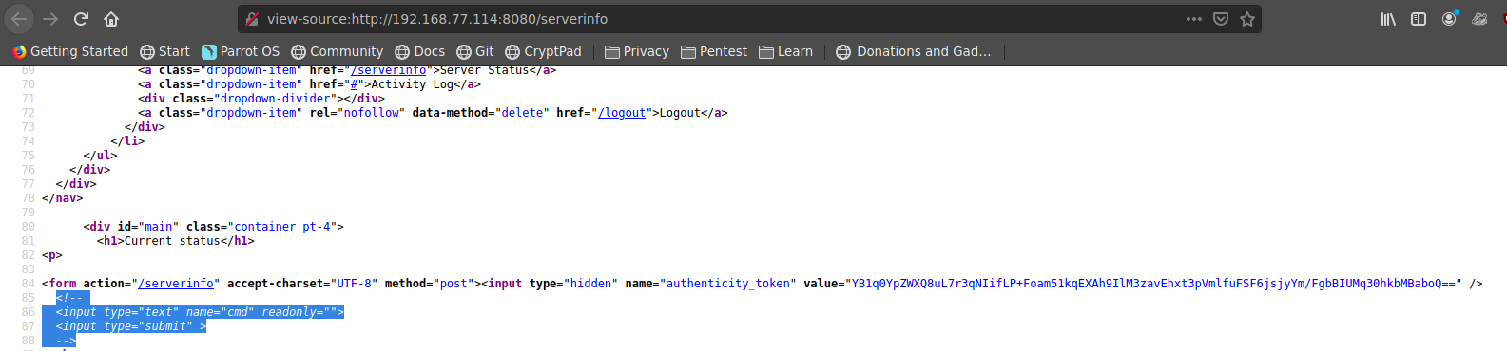Click the highlighted input name="cmd" line
The height and width of the screenshot is (351, 1507).
(200, 312)
